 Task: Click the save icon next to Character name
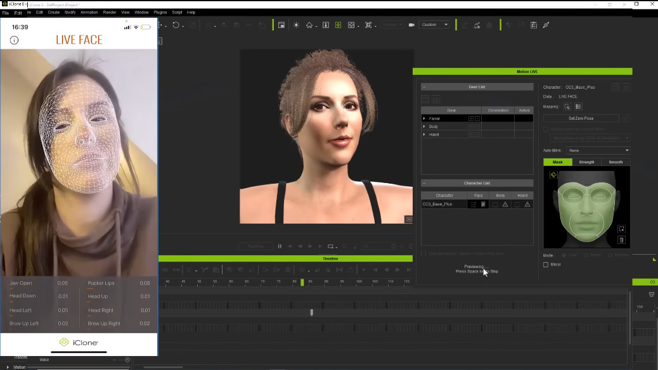615,87
